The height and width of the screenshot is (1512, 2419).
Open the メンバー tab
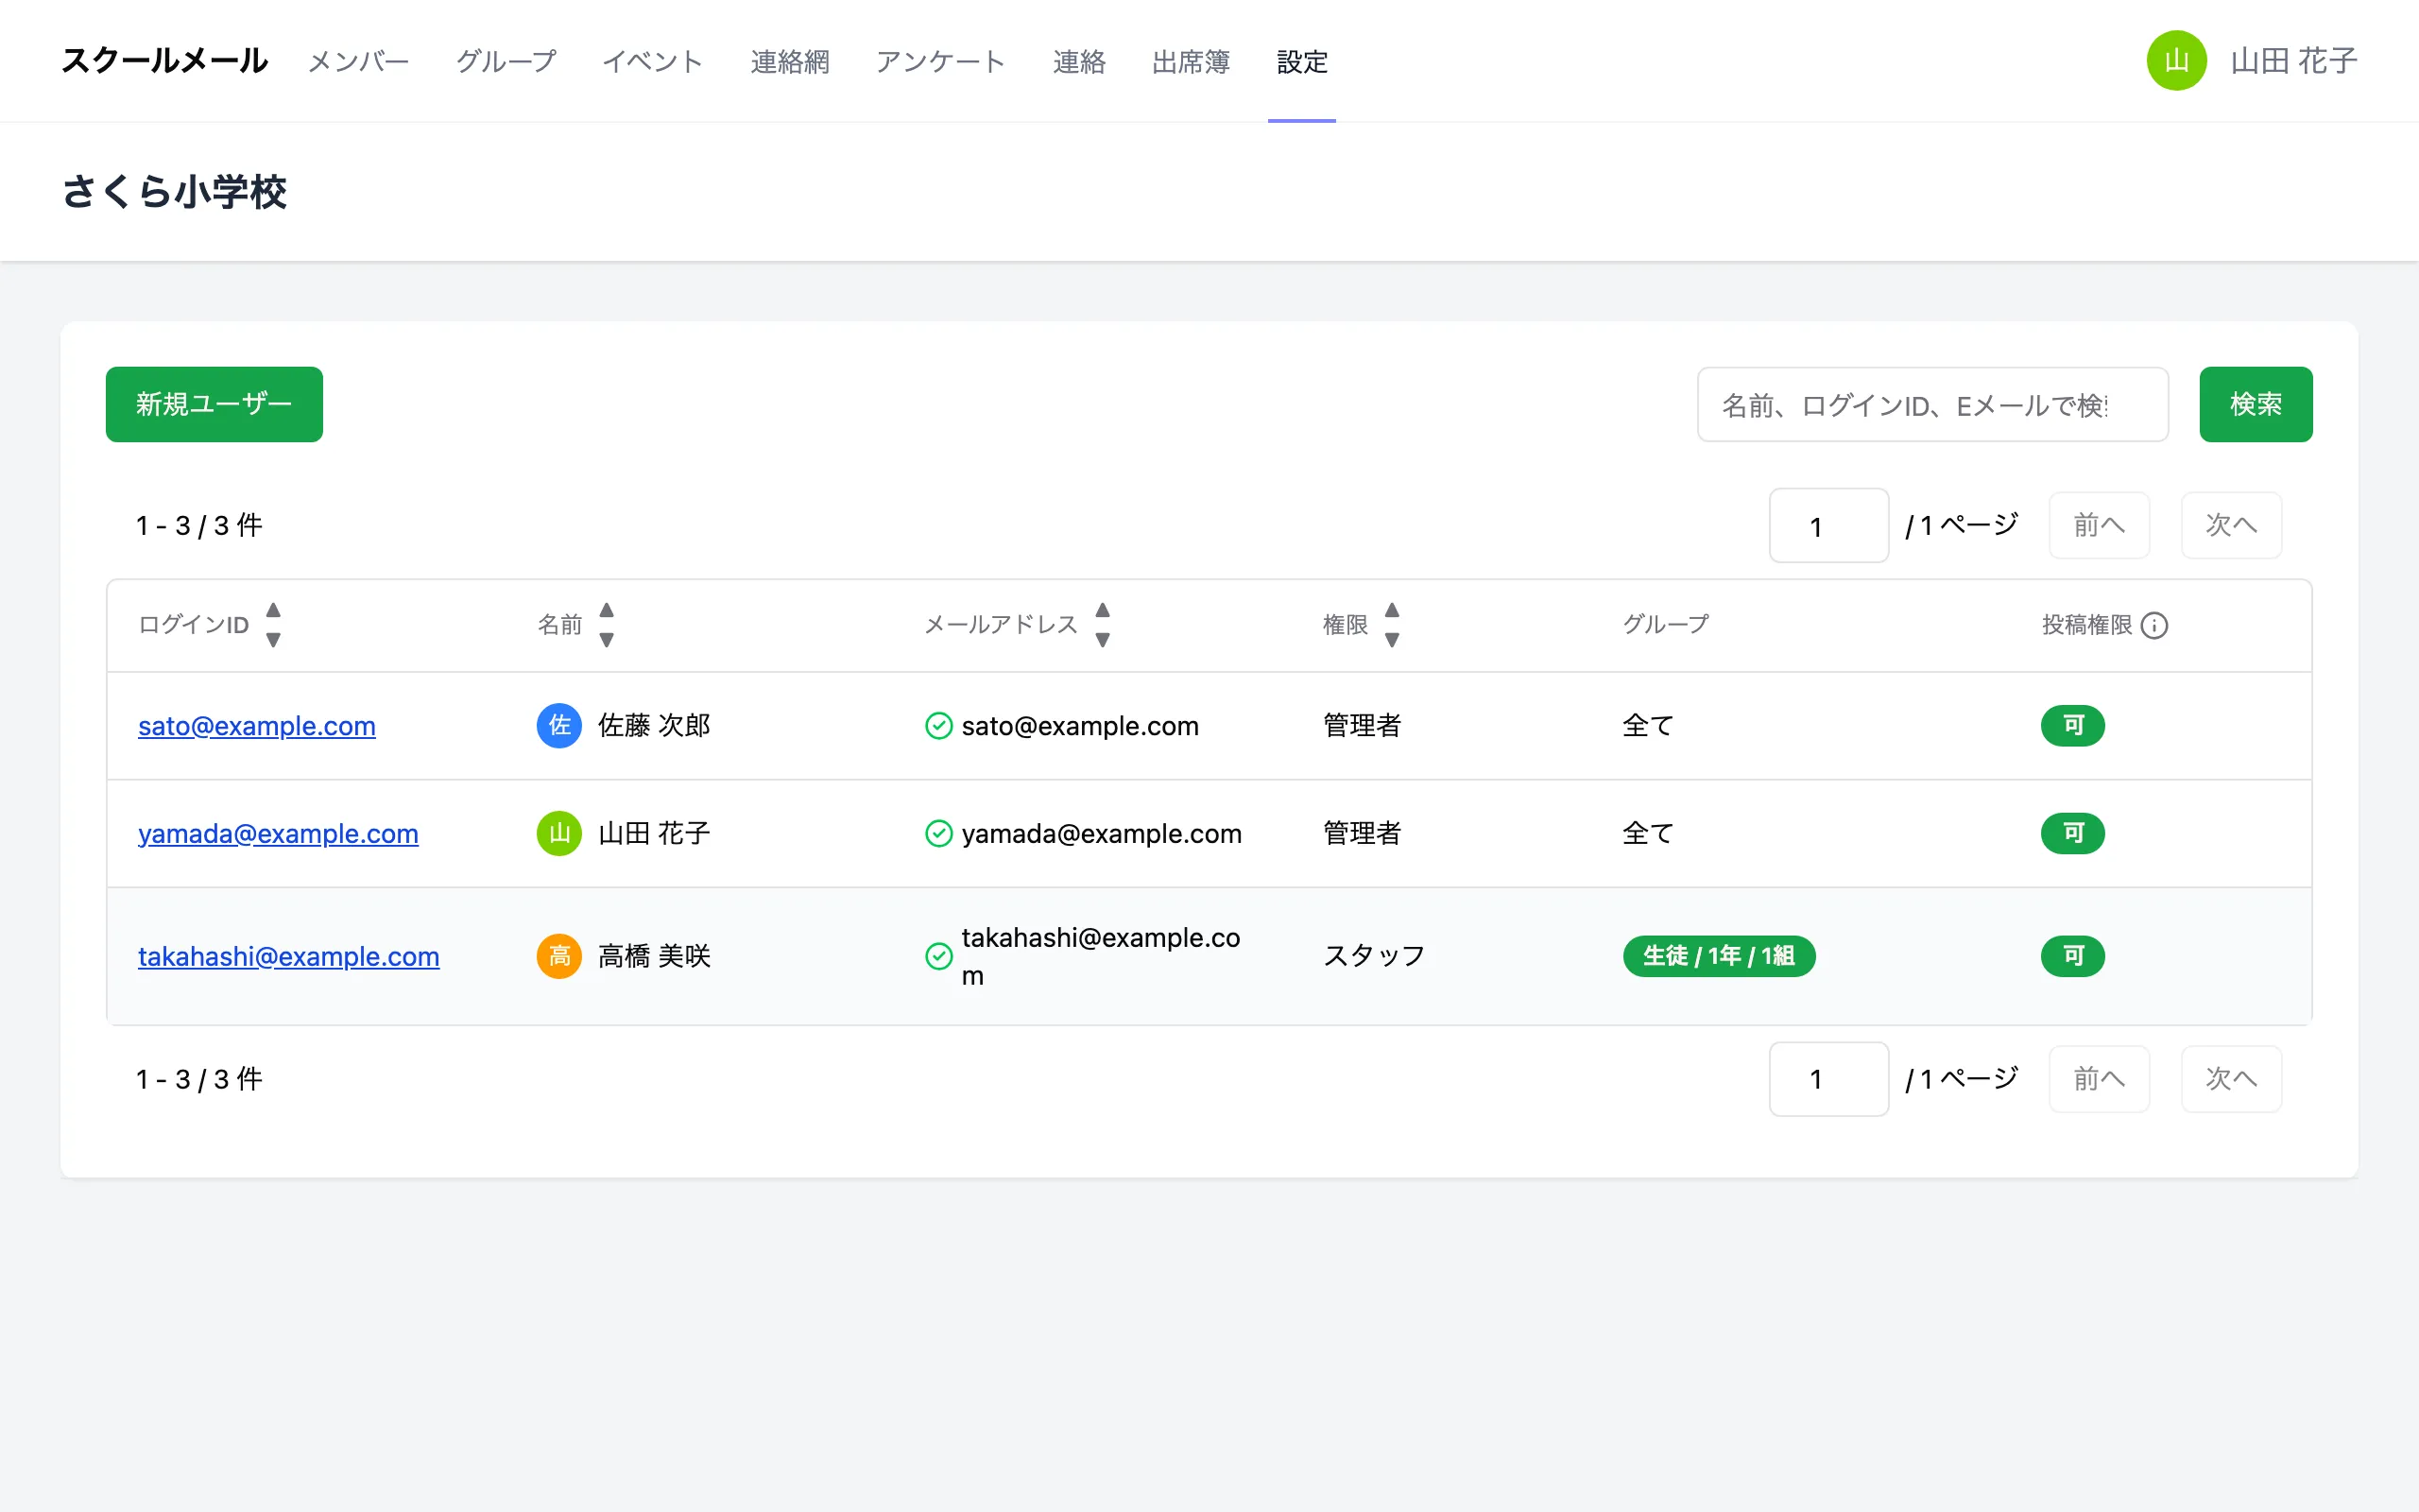click(359, 62)
